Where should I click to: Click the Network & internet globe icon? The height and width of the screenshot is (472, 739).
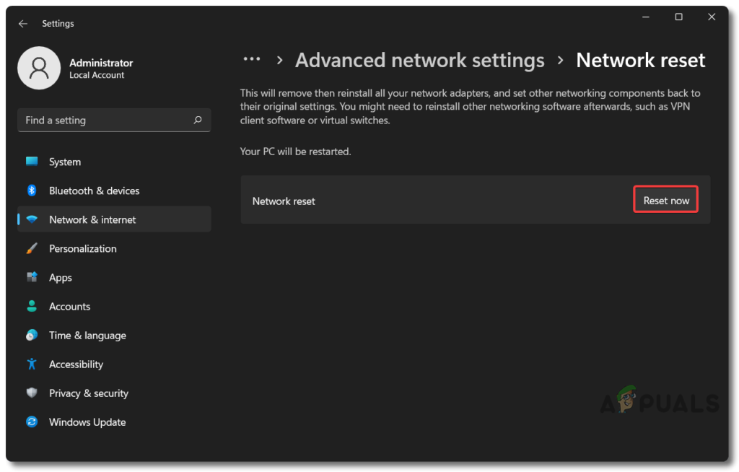(x=32, y=219)
